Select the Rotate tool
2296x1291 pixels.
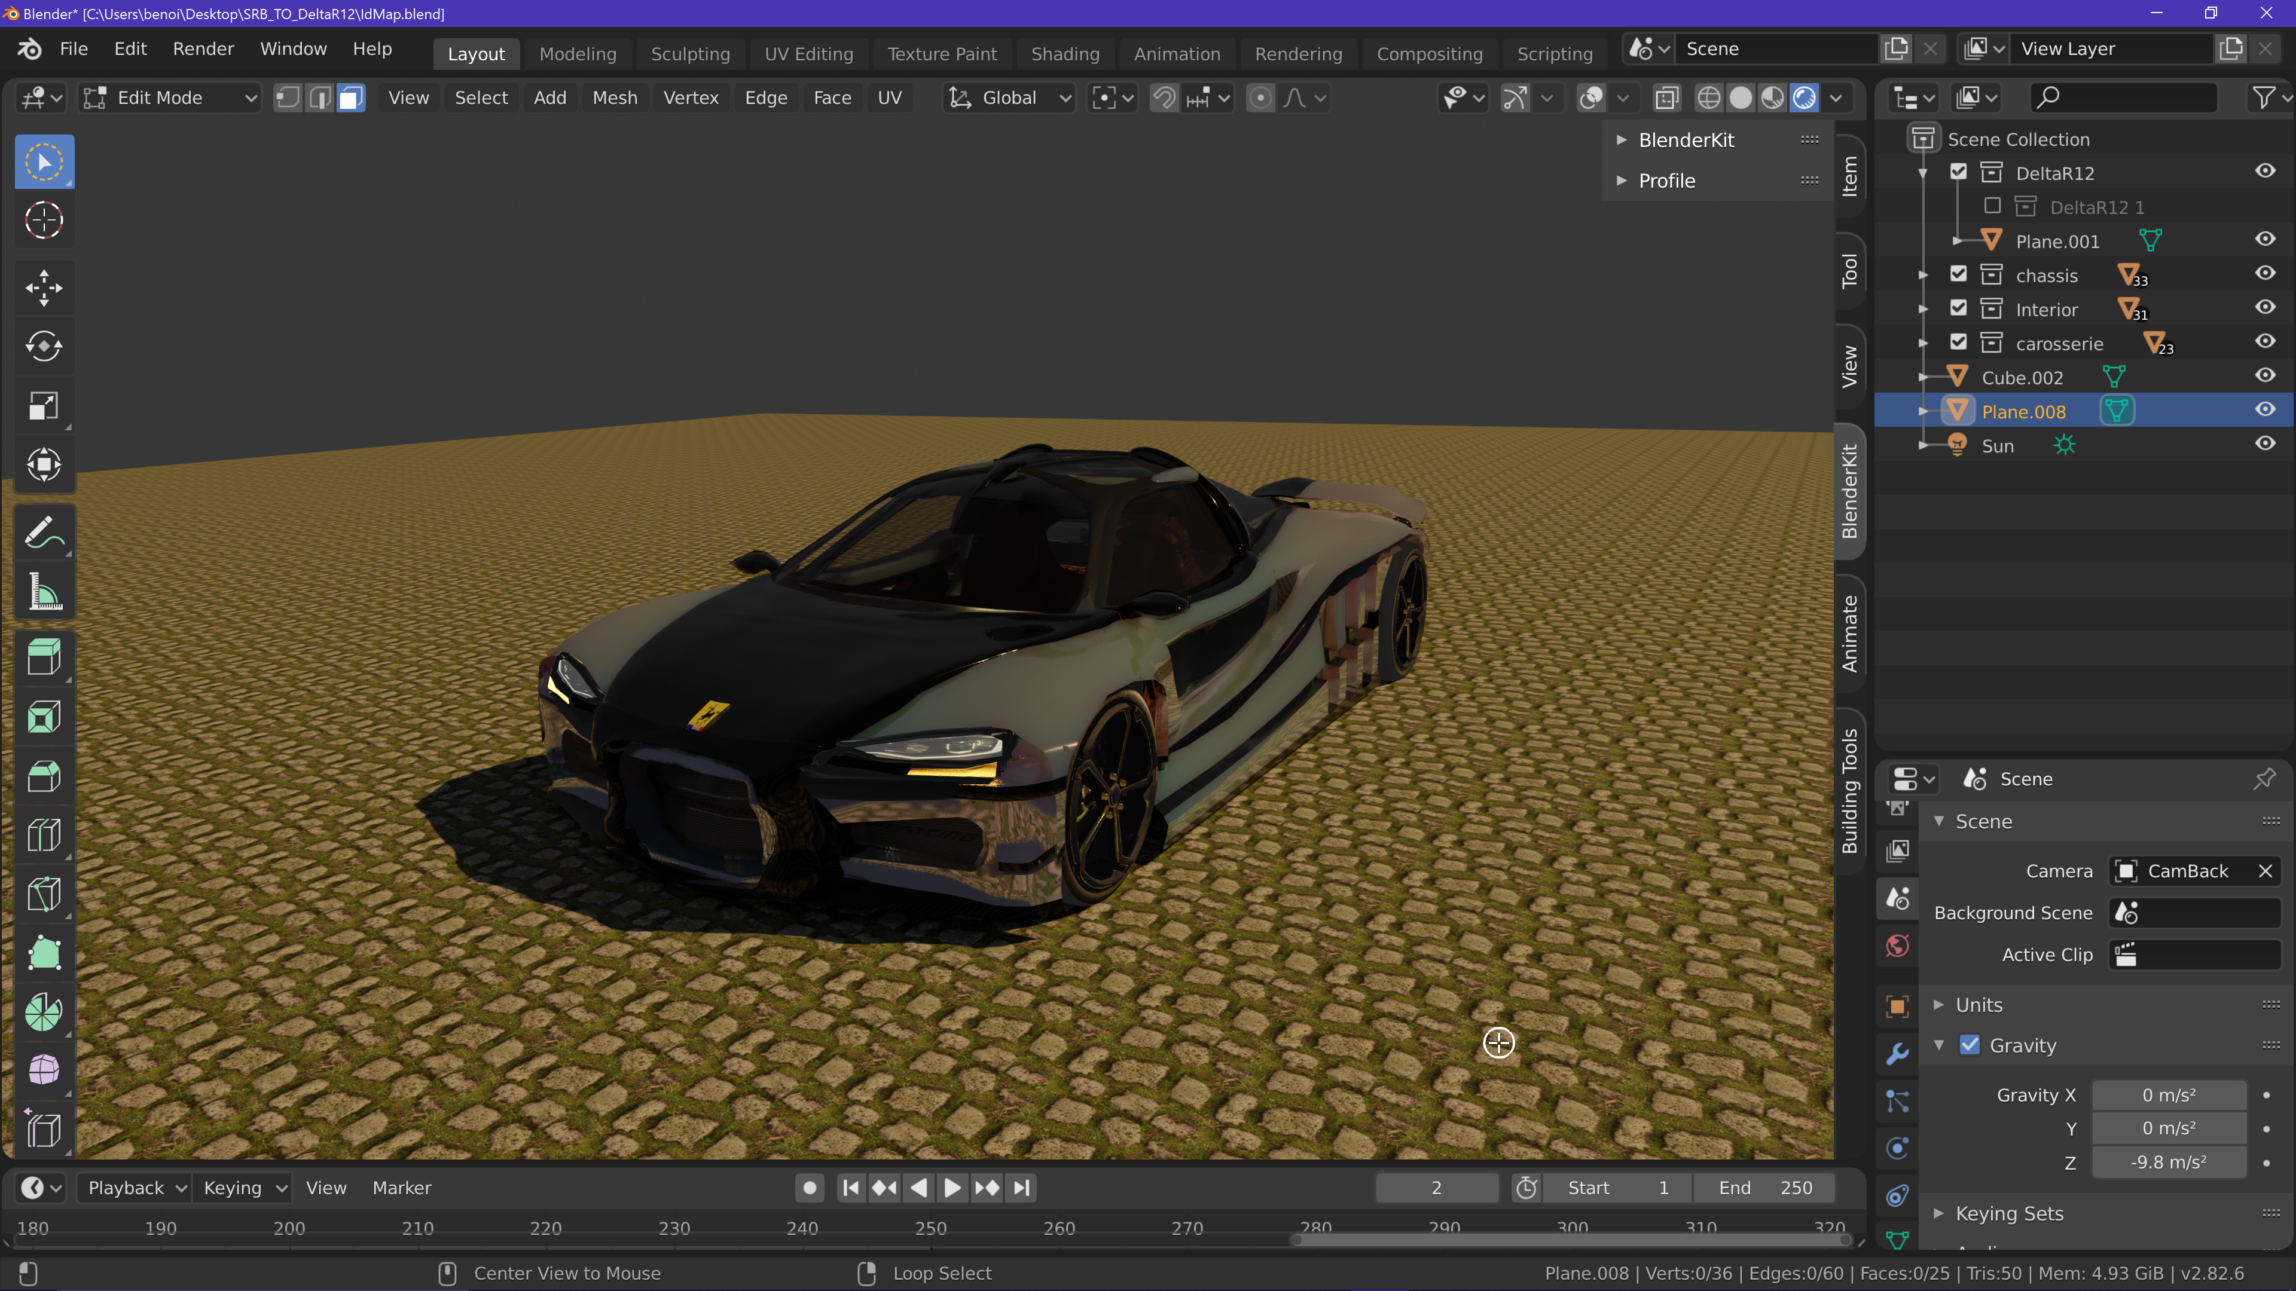tap(44, 347)
